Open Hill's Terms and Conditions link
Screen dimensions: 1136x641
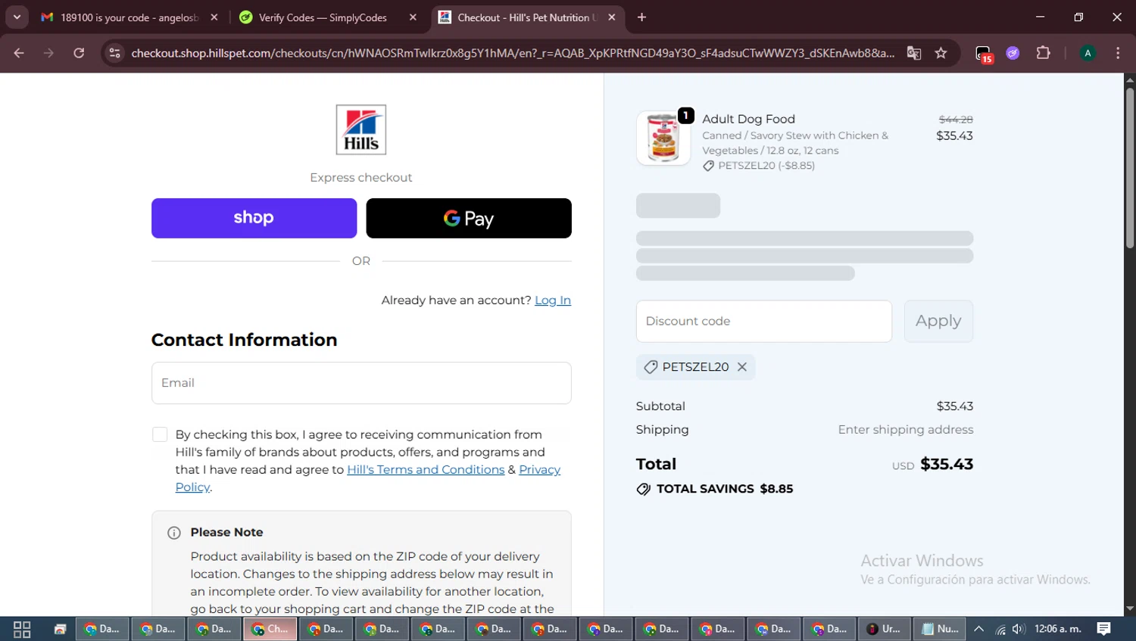coord(426,470)
